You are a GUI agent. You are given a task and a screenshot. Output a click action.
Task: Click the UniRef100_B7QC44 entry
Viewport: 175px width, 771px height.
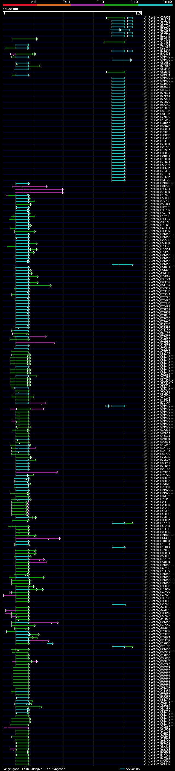(157, 294)
